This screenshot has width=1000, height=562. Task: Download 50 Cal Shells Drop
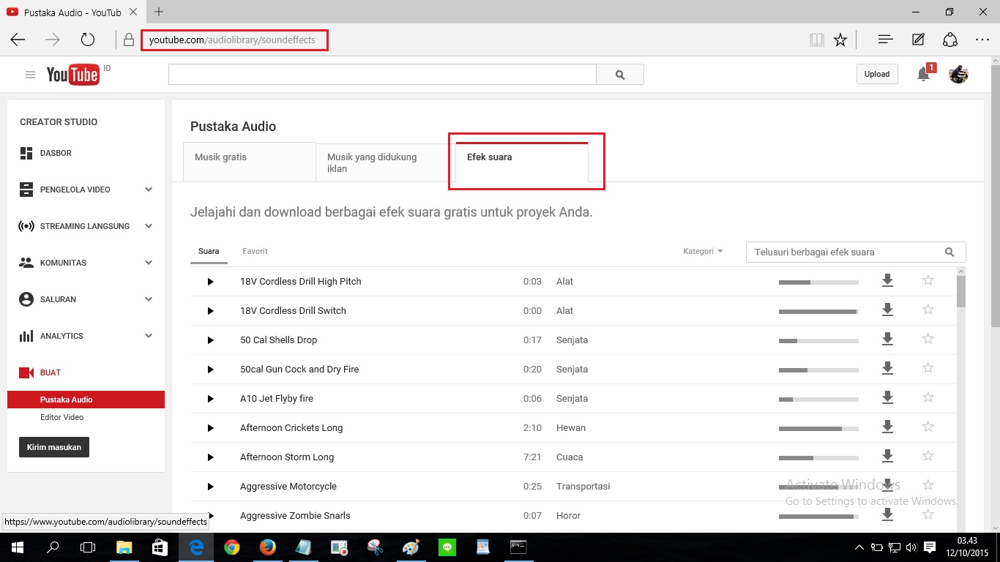(x=887, y=339)
